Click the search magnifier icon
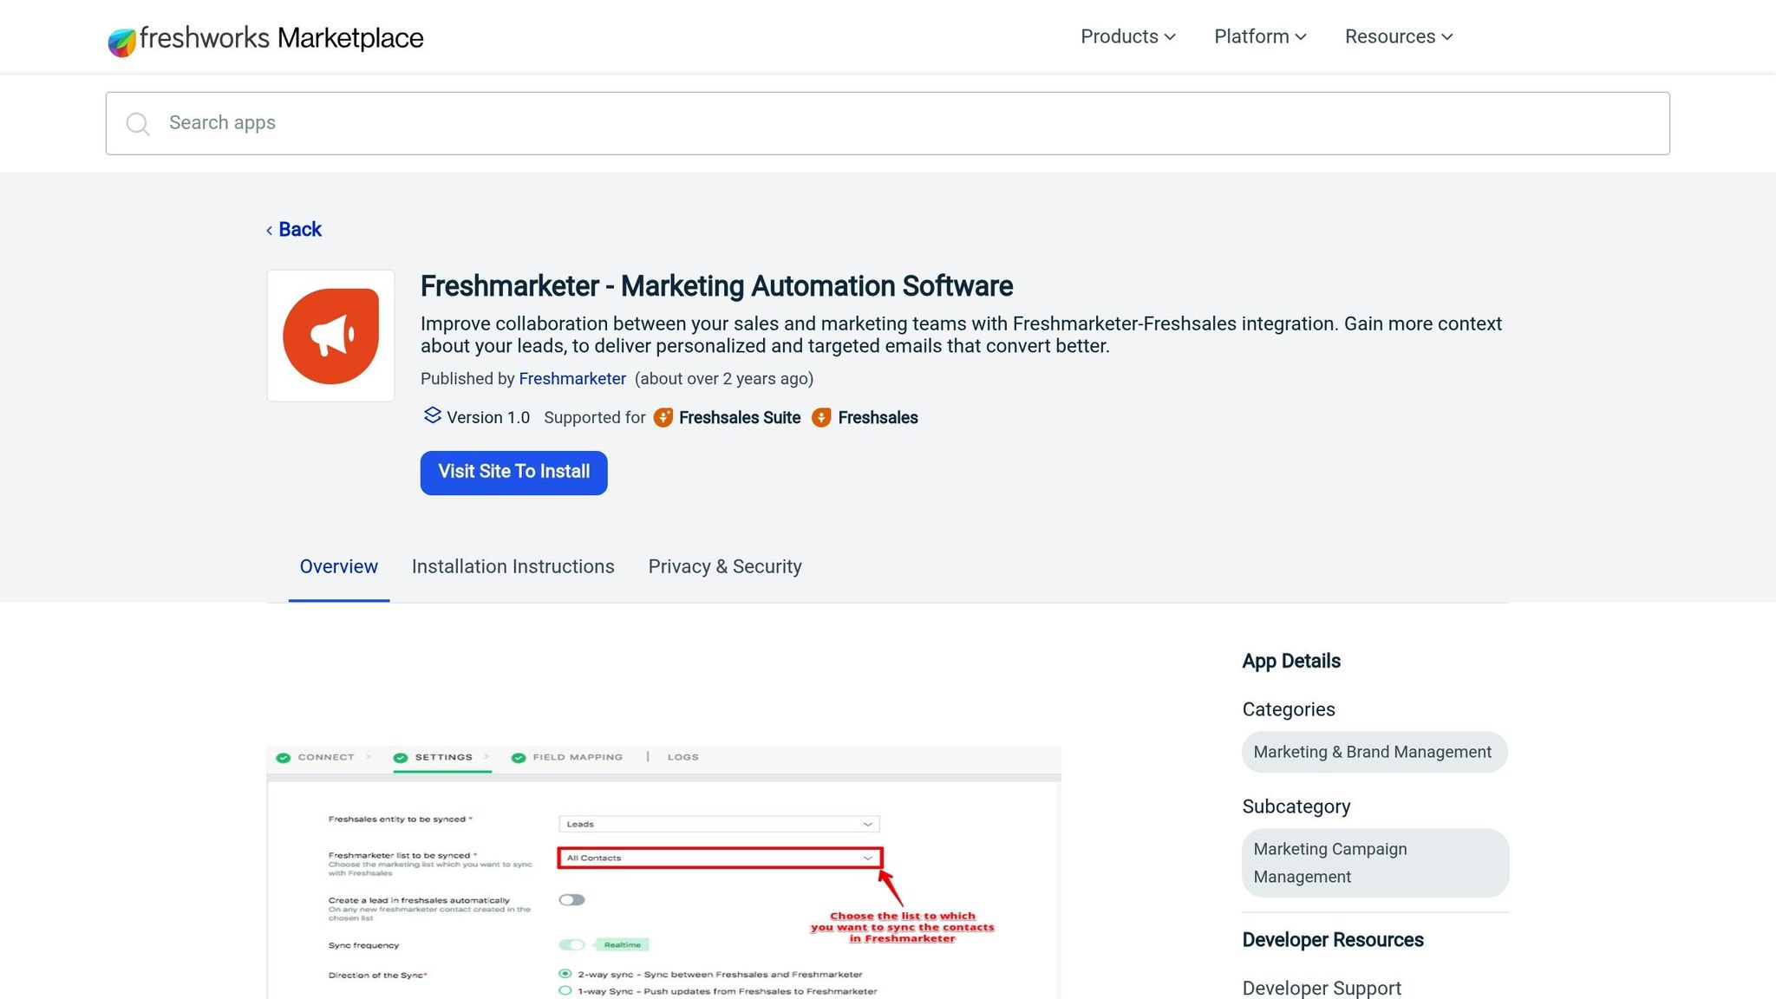Viewport: 1776px width, 999px height. (x=137, y=124)
